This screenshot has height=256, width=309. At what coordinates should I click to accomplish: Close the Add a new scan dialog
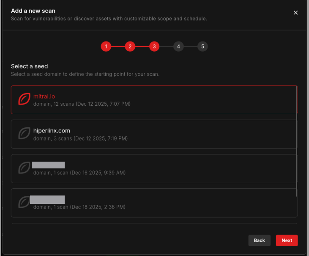[295, 13]
